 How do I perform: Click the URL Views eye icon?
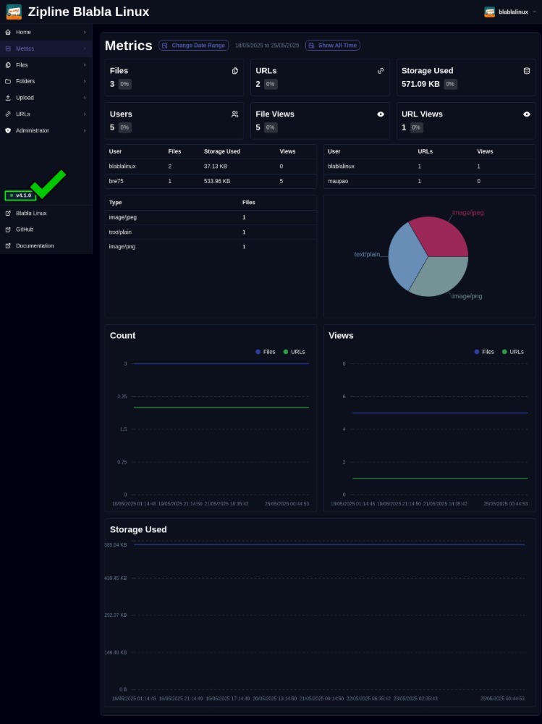coord(527,114)
